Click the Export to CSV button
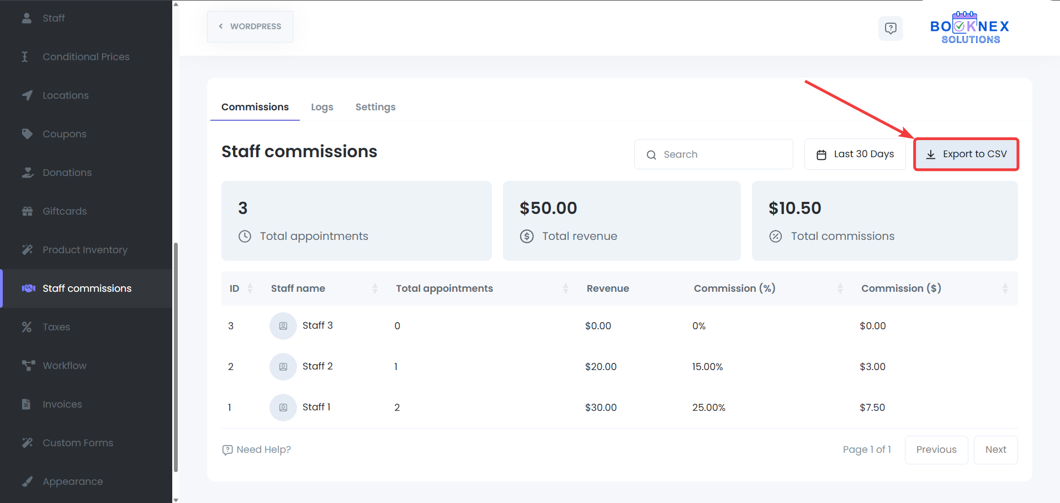 point(966,154)
